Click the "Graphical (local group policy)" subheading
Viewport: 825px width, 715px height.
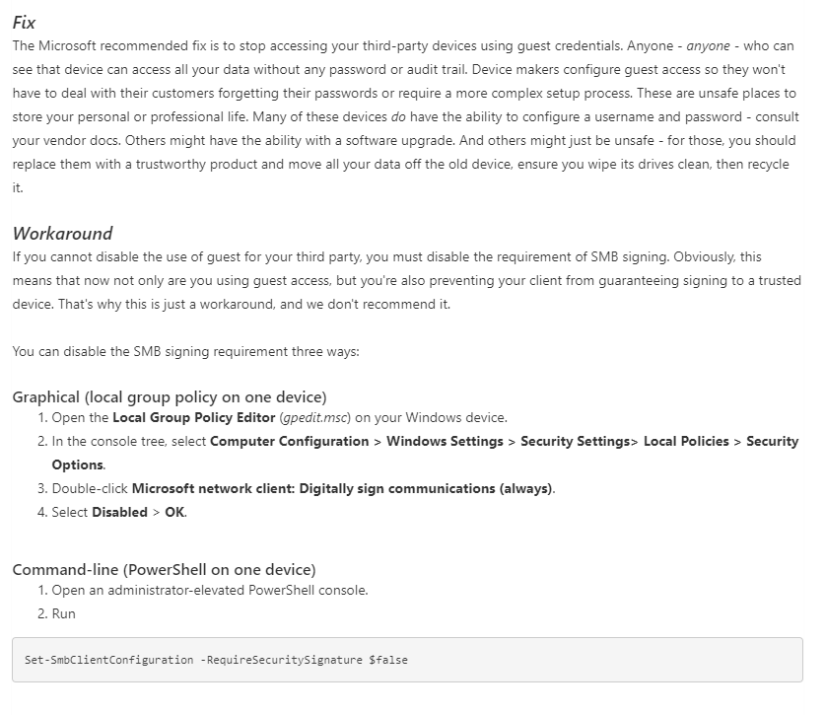[x=169, y=396]
